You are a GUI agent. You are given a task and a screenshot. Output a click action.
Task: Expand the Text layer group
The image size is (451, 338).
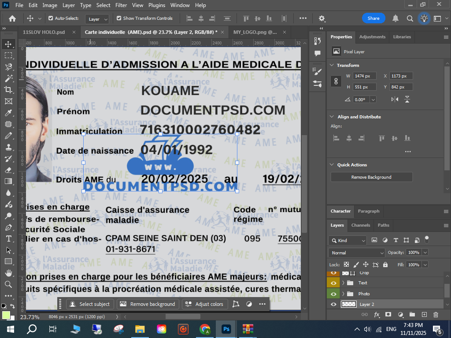click(343, 283)
